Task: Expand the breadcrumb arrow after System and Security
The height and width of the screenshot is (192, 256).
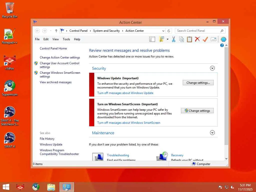Action: pos(122,31)
